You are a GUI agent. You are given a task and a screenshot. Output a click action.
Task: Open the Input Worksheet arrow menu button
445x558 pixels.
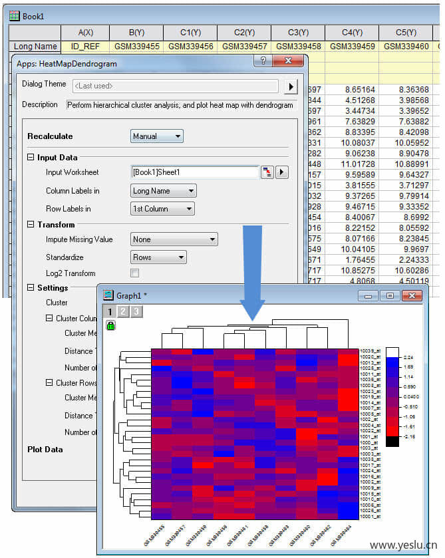(x=282, y=172)
